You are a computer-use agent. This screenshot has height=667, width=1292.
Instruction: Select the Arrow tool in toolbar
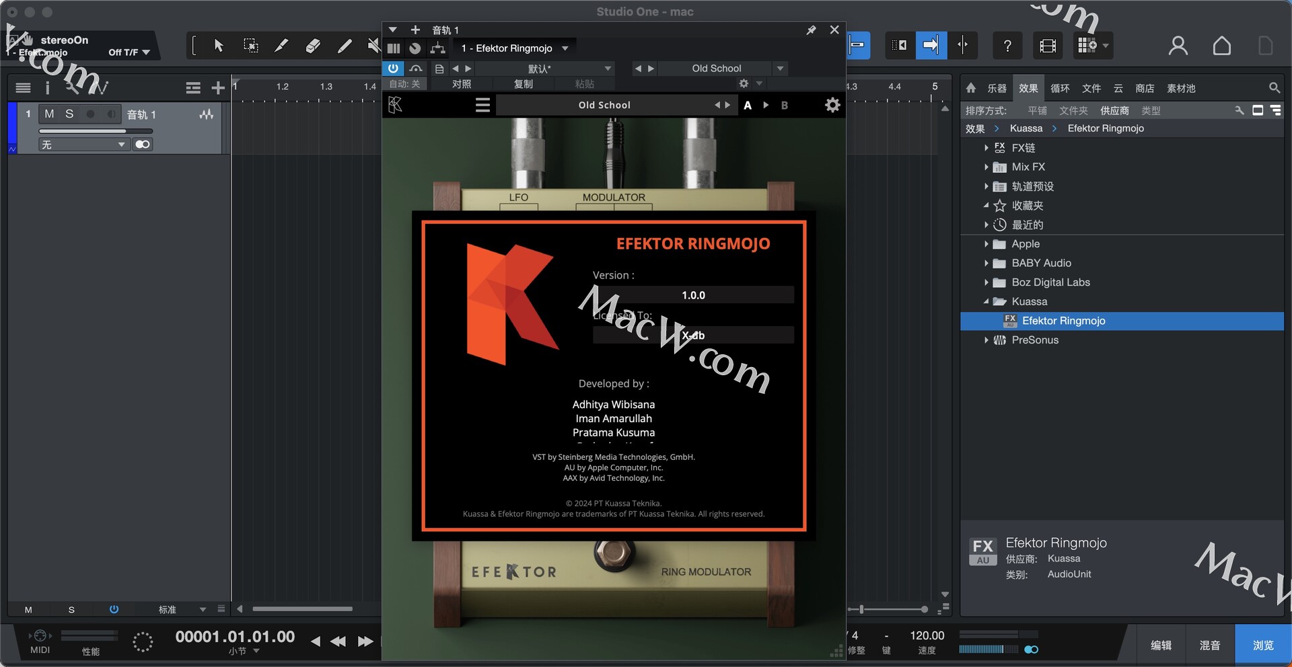(219, 46)
